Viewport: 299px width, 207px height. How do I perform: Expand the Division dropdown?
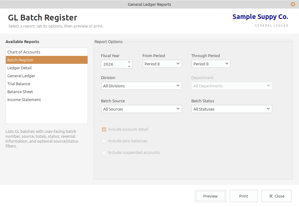click(141, 86)
